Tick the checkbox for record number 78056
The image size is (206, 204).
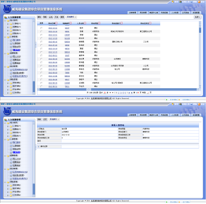41,73
